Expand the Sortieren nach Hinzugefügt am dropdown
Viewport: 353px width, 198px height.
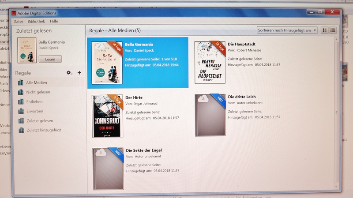(x=287, y=30)
